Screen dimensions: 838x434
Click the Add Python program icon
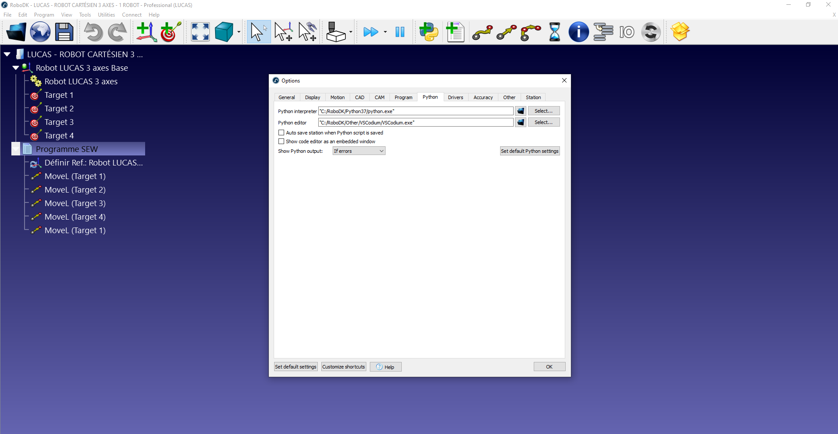tap(428, 32)
